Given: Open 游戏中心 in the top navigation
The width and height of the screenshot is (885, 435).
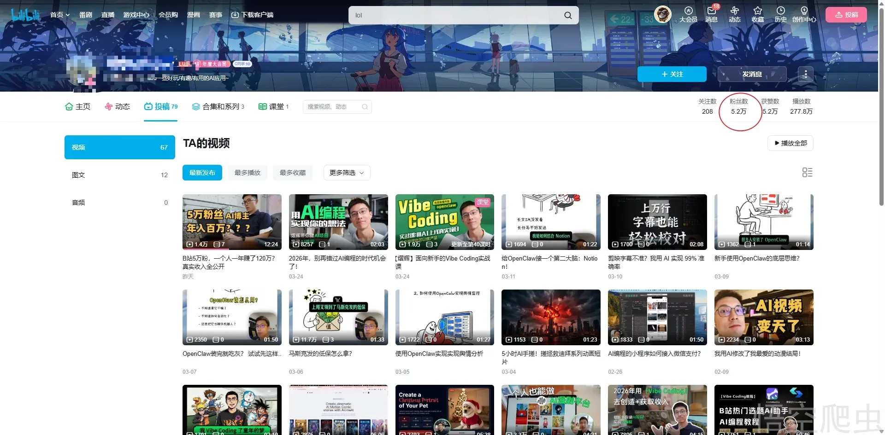Looking at the screenshot, I should [x=136, y=15].
